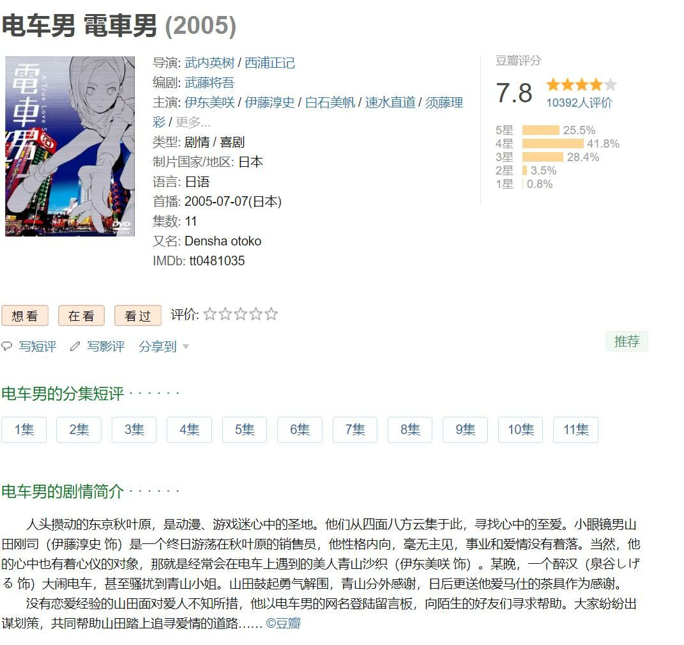684x645 pixels.
Task: Rate the show five stars
Action: pyautogui.click(x=271, y=314)
